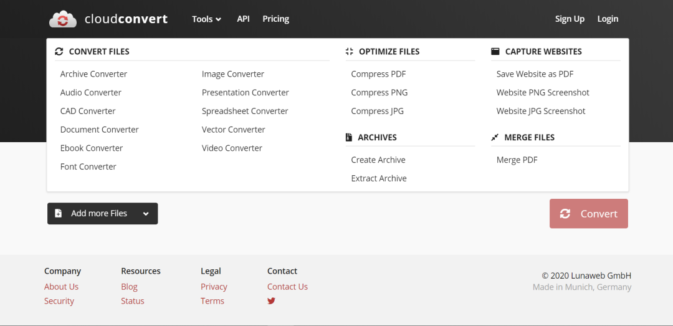Choose Website JPG Screenshot
Viewport: 673px width, 326px height.
pyautogui.click(x=541, y=111)
